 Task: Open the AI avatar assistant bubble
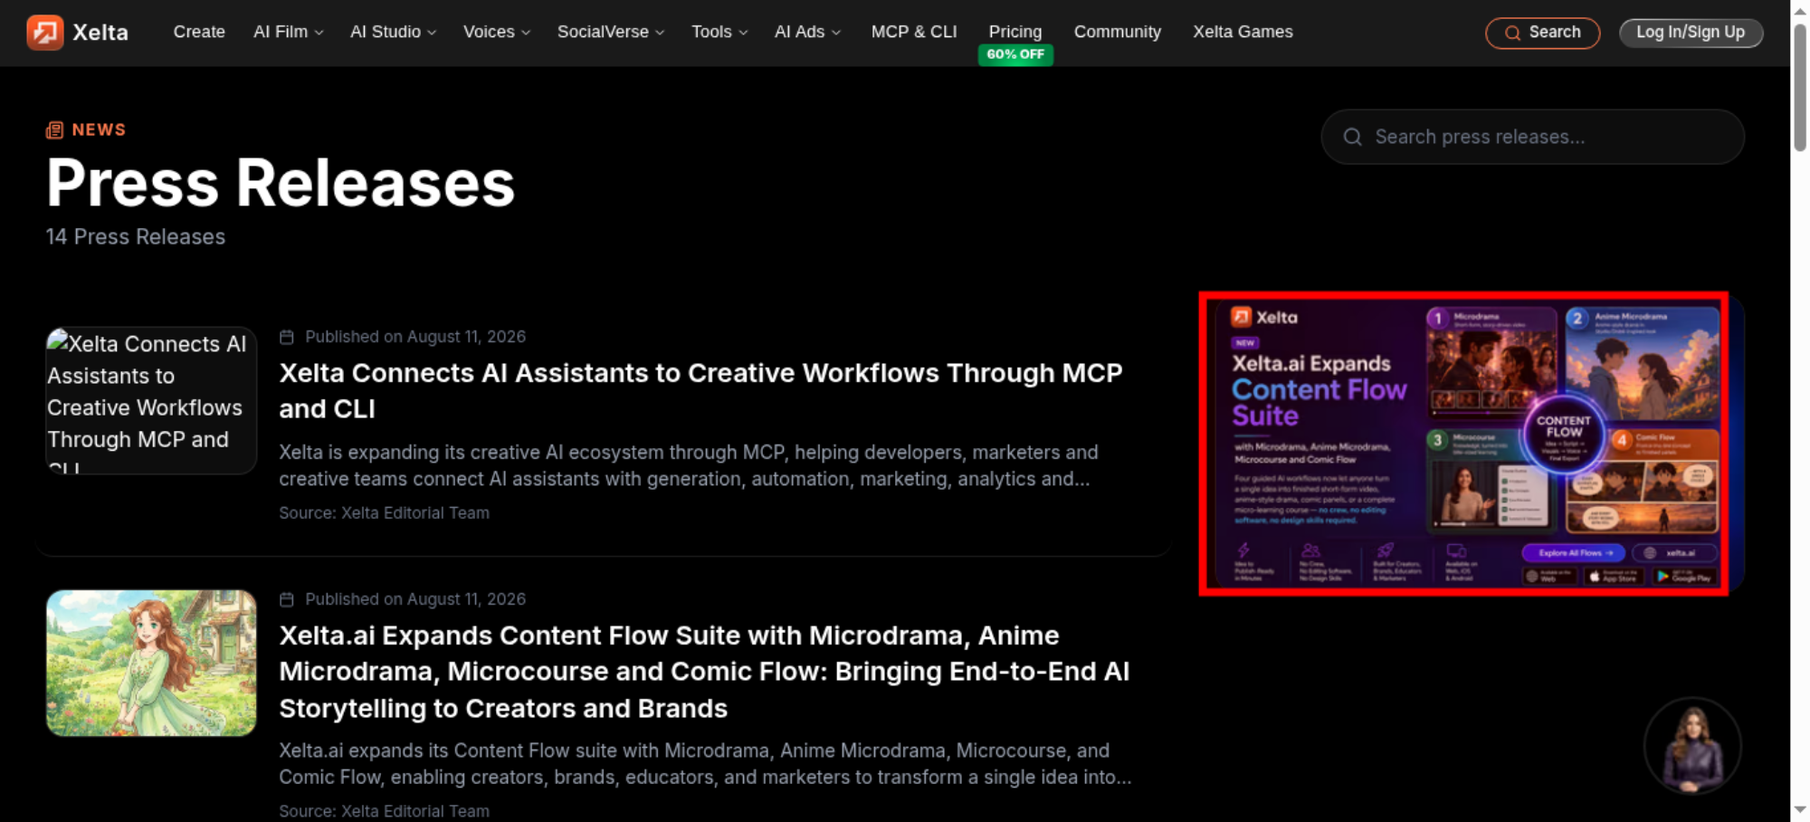pos(1692,746)
